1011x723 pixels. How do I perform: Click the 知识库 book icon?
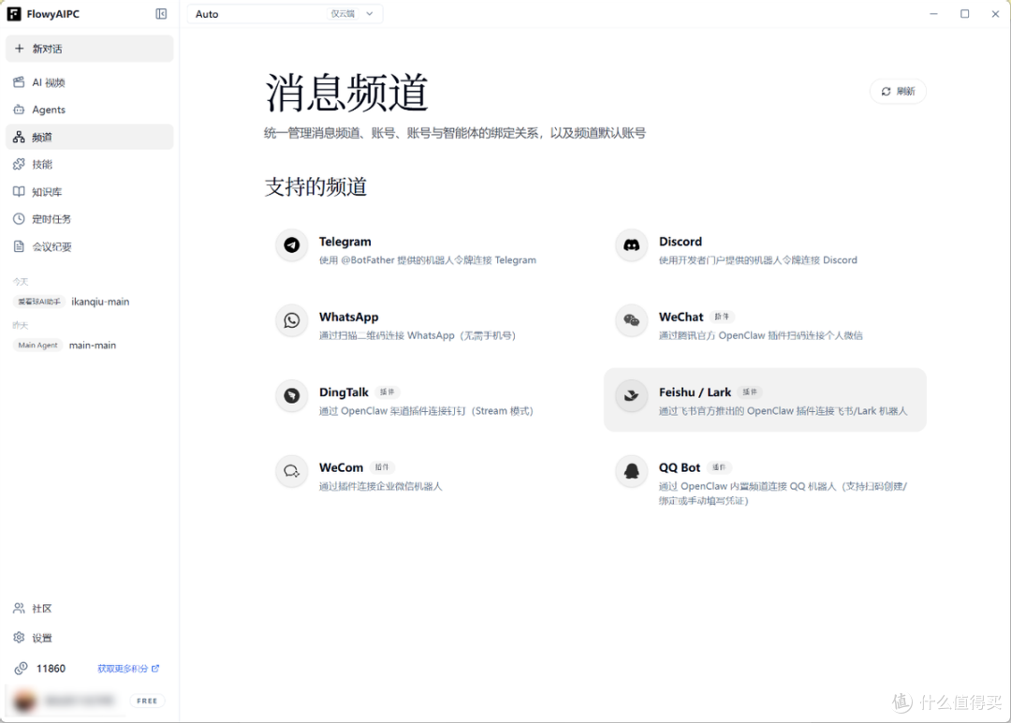[19, 192]
